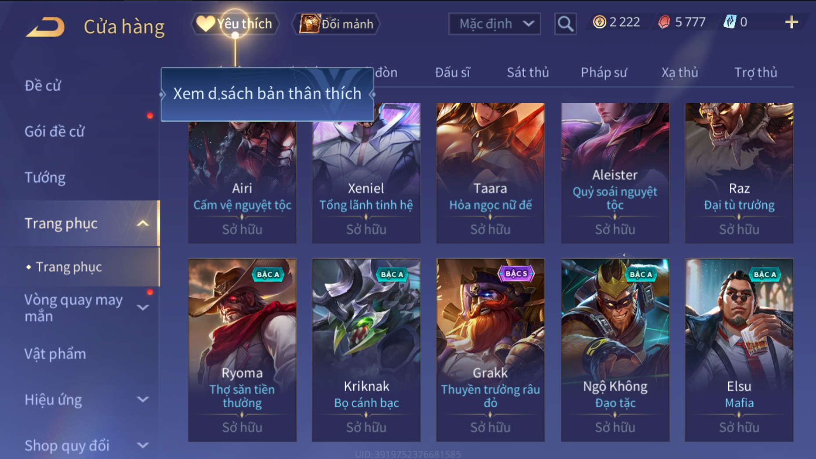Switch to the Sát thủ tab
816x459 pixels.
point(528,72)
